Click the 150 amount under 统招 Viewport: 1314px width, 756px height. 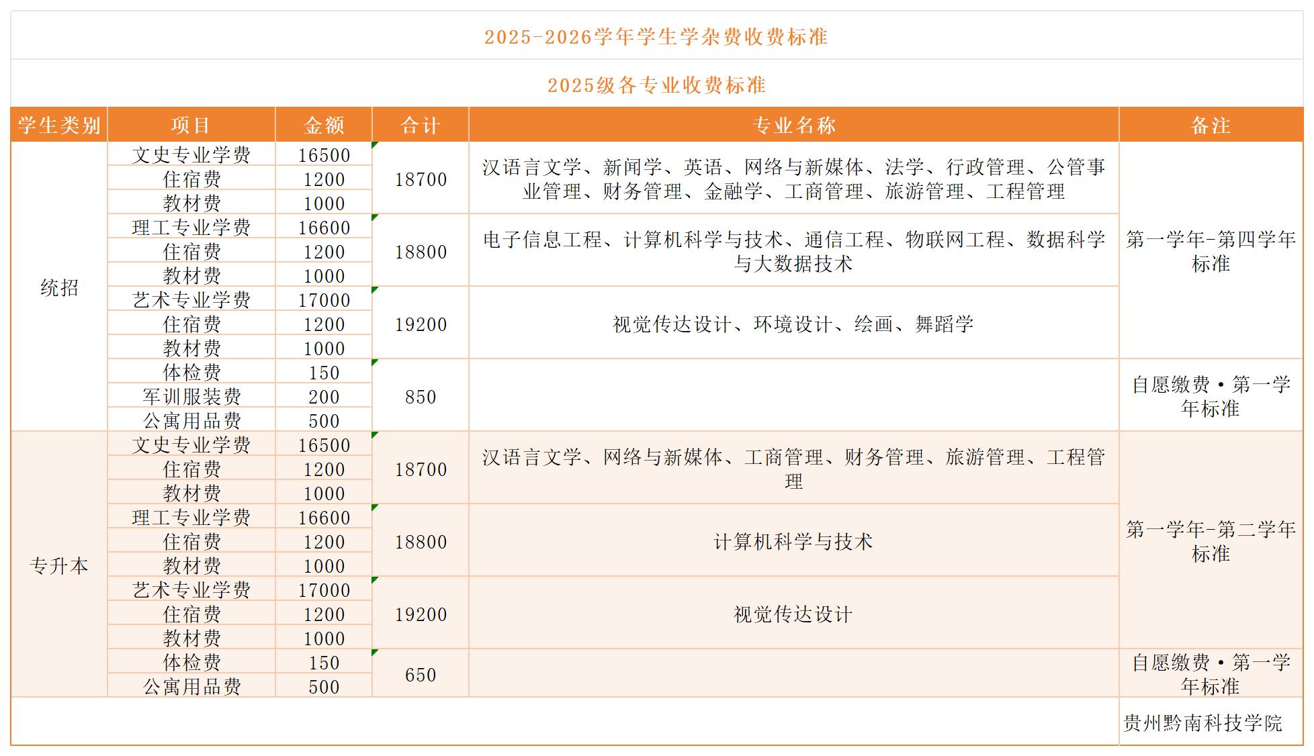point(324,372)
